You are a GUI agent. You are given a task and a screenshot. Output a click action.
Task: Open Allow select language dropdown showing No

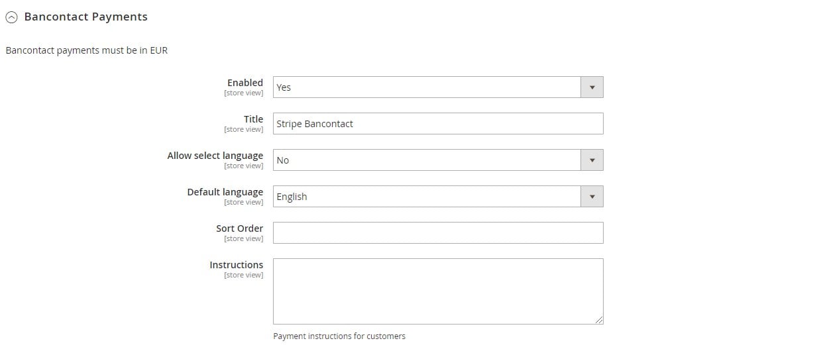point(438,160)
